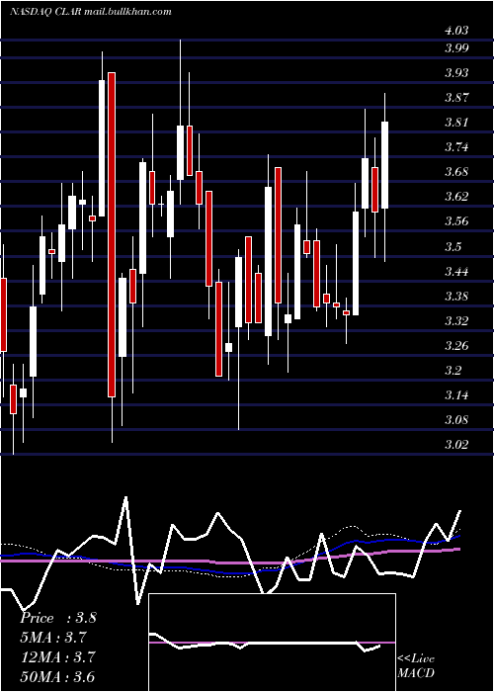Click the 3.32 price axis label
Image resolution: width=494 pixels, height=692 pixels.
click(x=456, y=320)
